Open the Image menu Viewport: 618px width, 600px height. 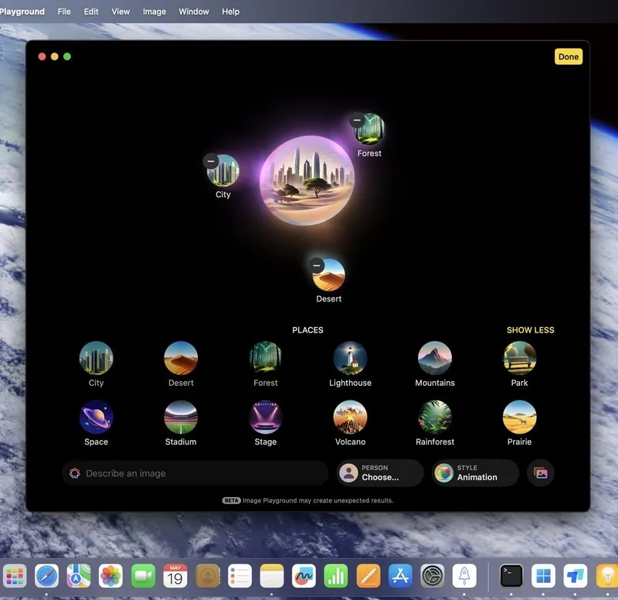pos(154,12)
